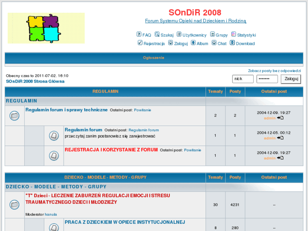The height and width of the screenshot is (231, 308).
Task: Click the Download icon
Action: tap(232, 43)
